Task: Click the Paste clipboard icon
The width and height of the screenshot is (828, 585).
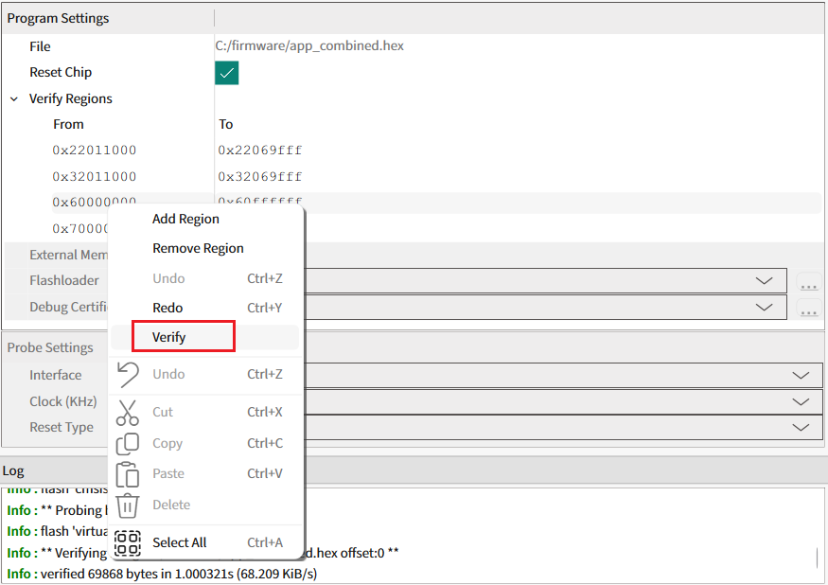Action: tap(128, 474)
